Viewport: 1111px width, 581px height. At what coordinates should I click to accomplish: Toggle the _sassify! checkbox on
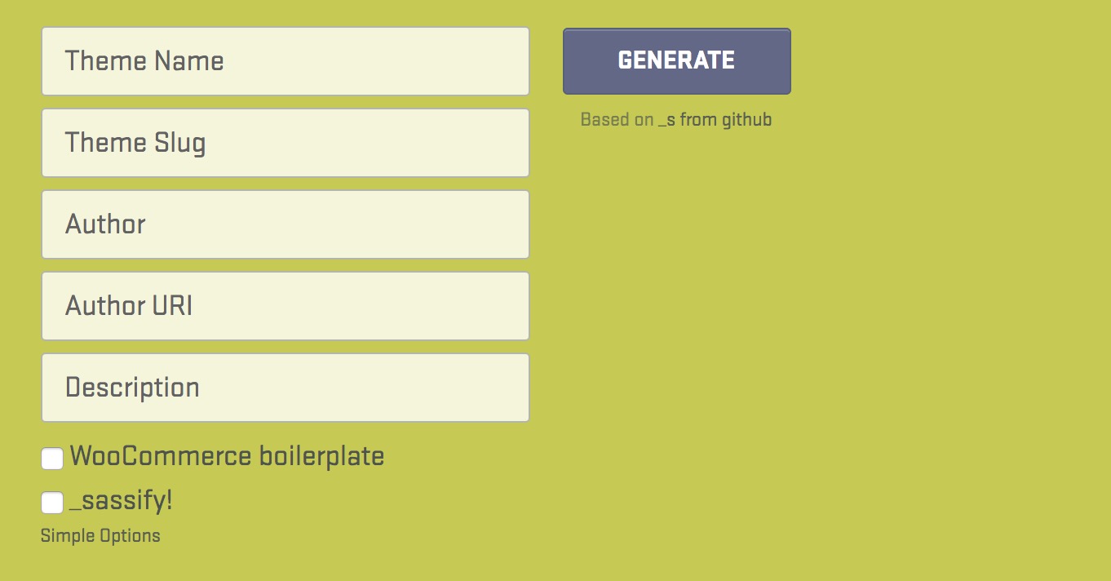[x=51, y=503]
